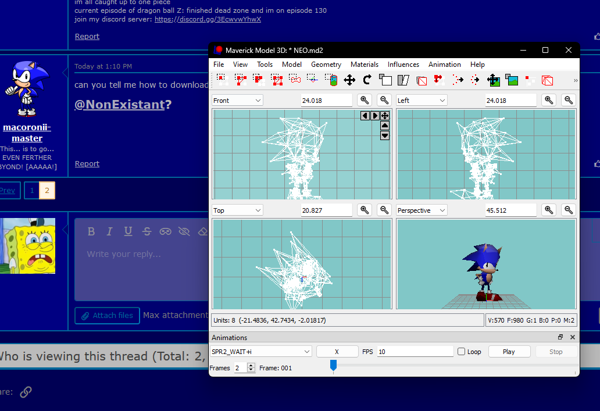Toggle the Loop checkbox

pyautogui.click(x=462, y=352)
